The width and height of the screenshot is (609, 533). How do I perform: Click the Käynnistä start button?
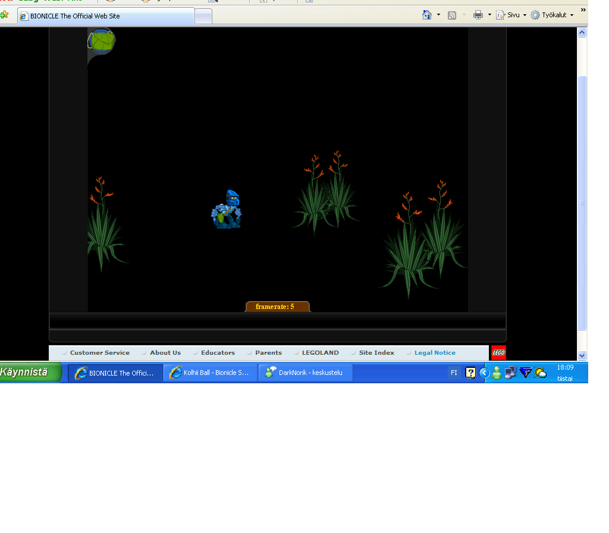tap(30, 373)
